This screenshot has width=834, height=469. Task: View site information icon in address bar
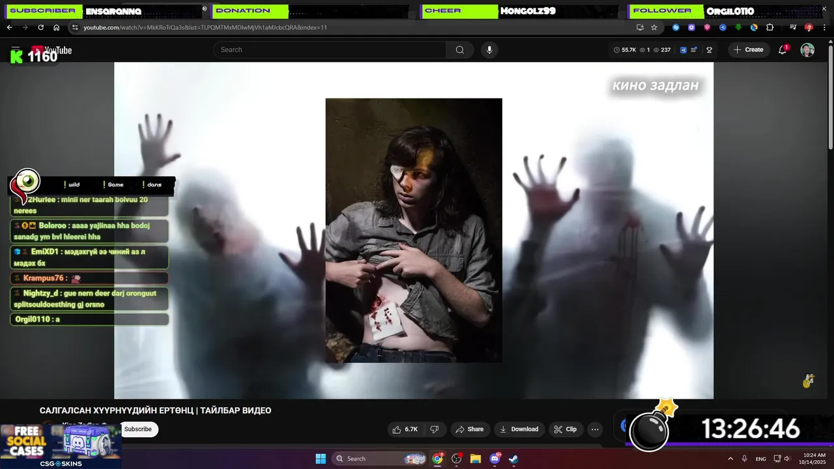tap(75, 27)
